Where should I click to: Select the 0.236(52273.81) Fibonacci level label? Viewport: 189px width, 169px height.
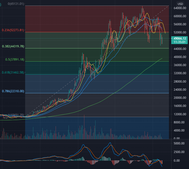pos(13,30)
